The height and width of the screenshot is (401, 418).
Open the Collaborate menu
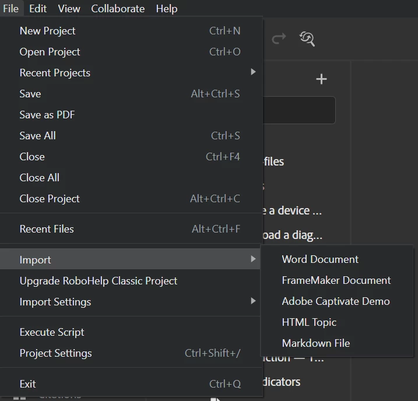point(118,9)
